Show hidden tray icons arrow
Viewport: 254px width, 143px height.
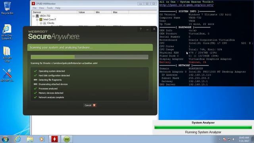[219, 139]
